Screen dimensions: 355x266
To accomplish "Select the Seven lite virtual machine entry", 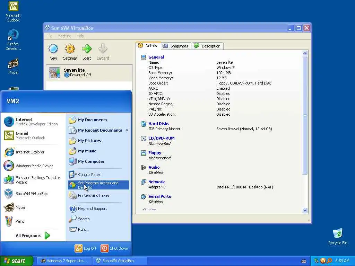I will tap(89, 73).
